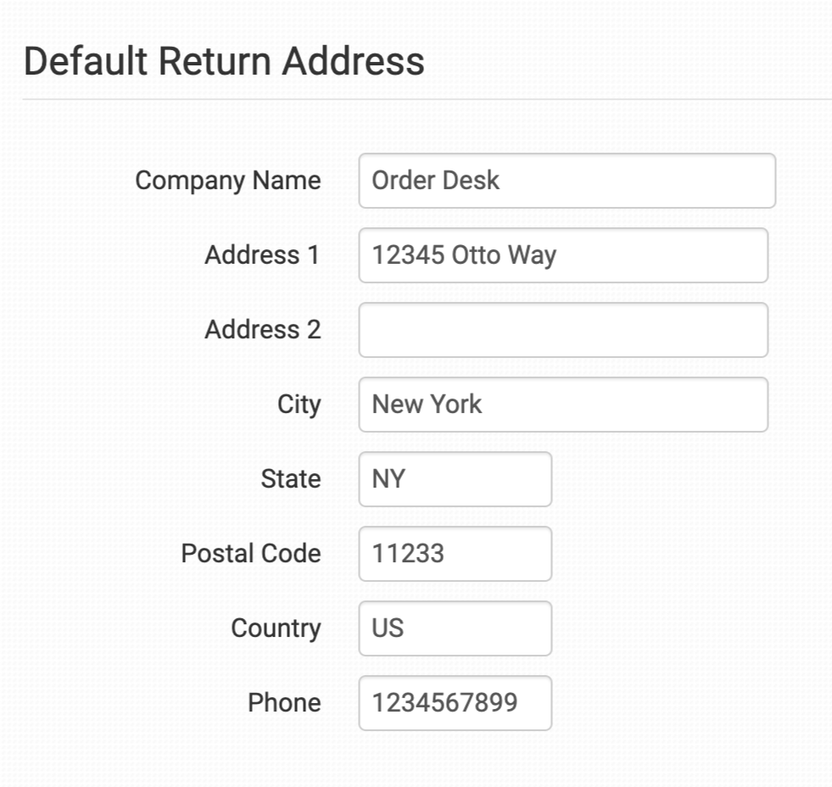Click the "Address 2" label text
This screenshot has height=787, width=832.
tap(262, 330)
